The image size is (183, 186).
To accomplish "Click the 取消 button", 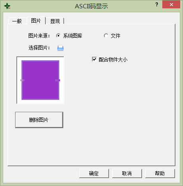I will point(127,173).
